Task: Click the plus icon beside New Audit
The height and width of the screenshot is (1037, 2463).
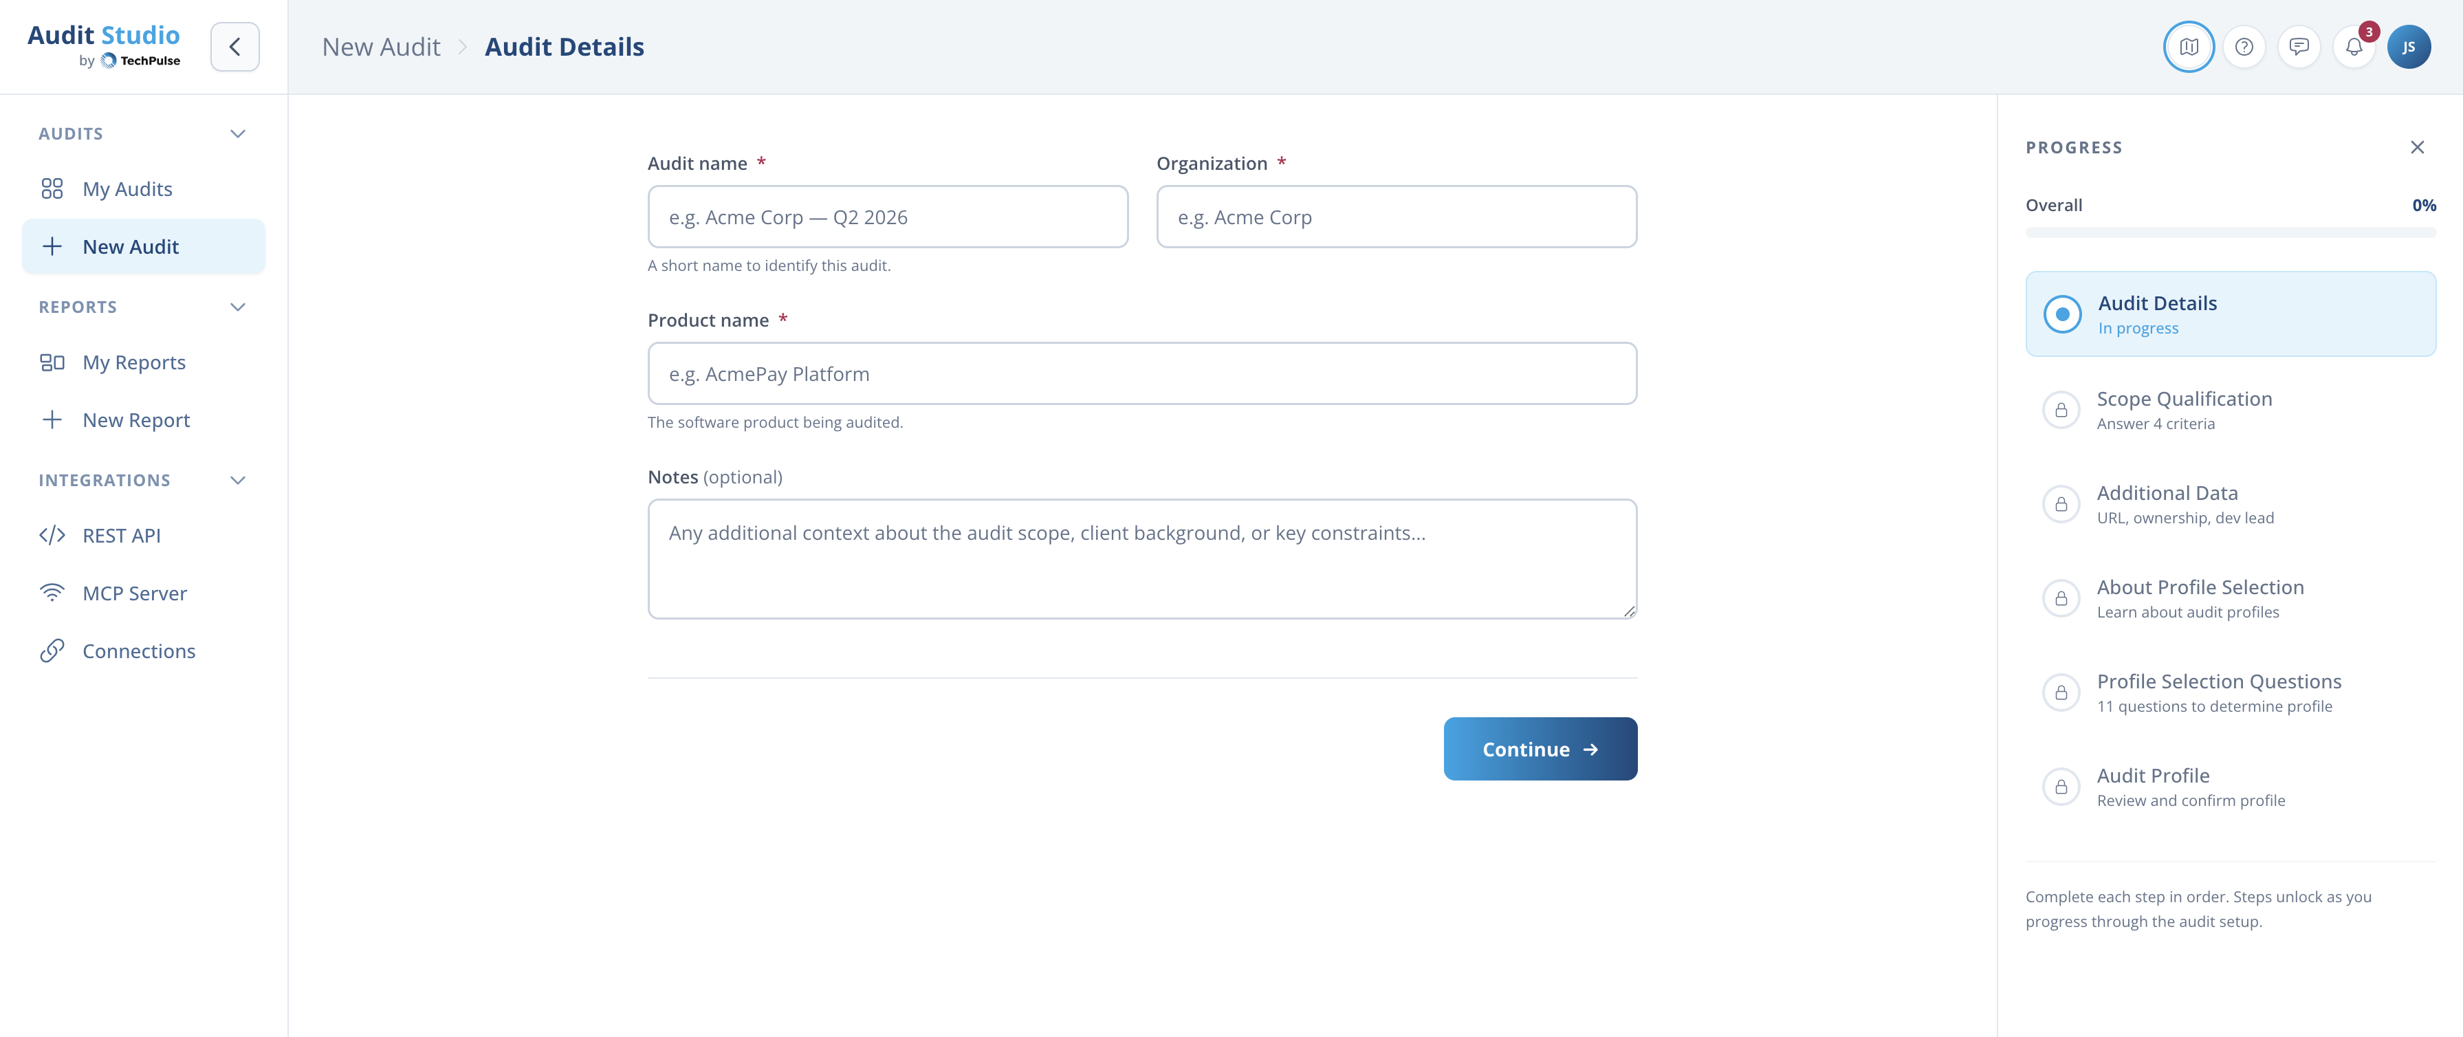Action: (x=52, y=246)
